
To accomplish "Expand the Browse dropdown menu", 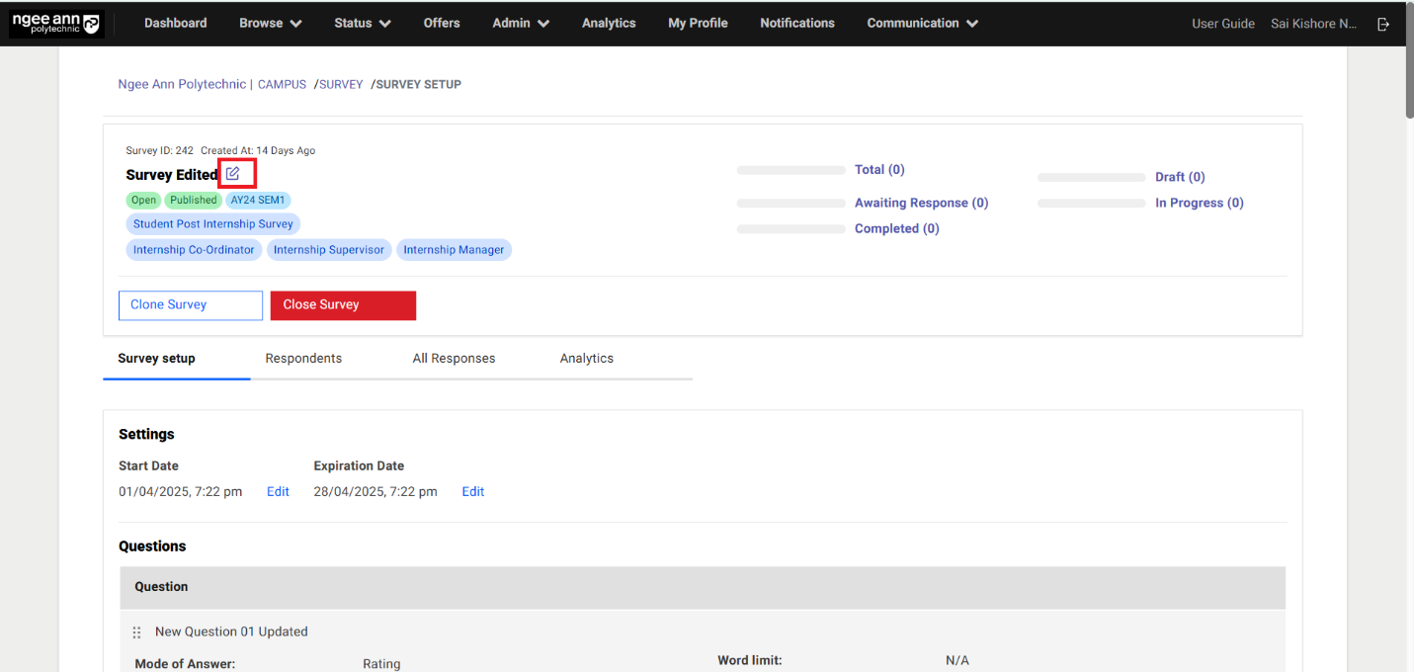I will pos(270,23).
